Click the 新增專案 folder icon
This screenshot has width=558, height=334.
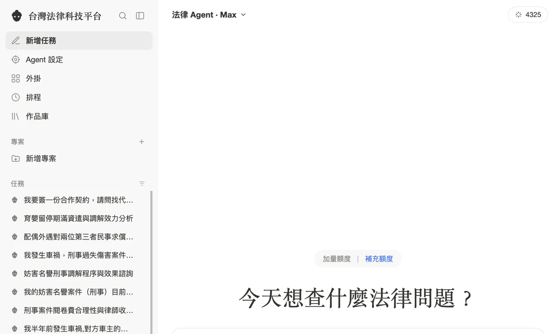(16, 159)
